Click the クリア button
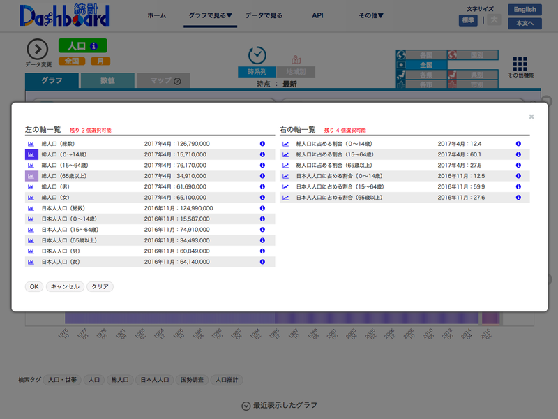This screenshot has height=419, width=558. pyautogui.click(x=100, y=287)
